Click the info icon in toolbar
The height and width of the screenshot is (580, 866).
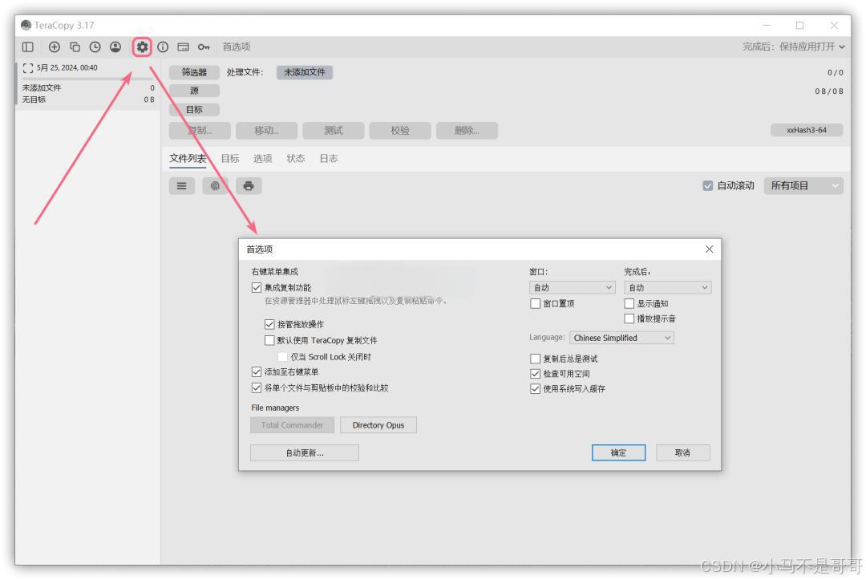click(163, 47)
